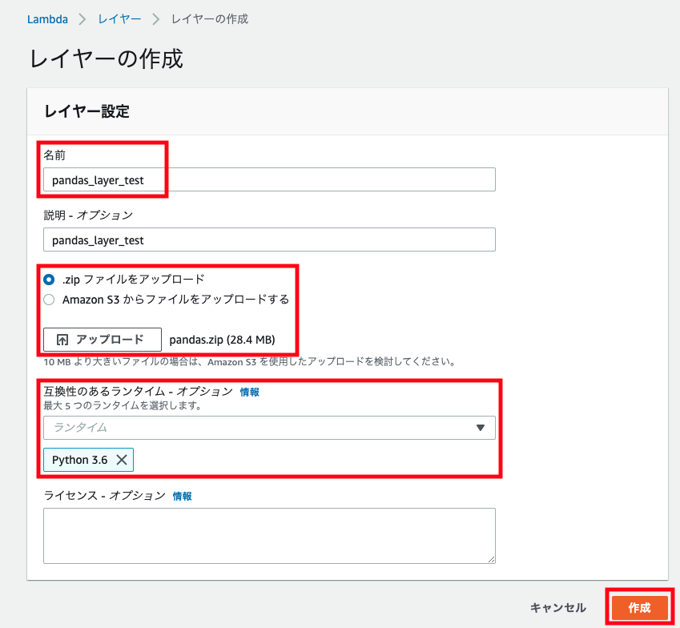Click the 説明 description input field

[x=269, y=240]
